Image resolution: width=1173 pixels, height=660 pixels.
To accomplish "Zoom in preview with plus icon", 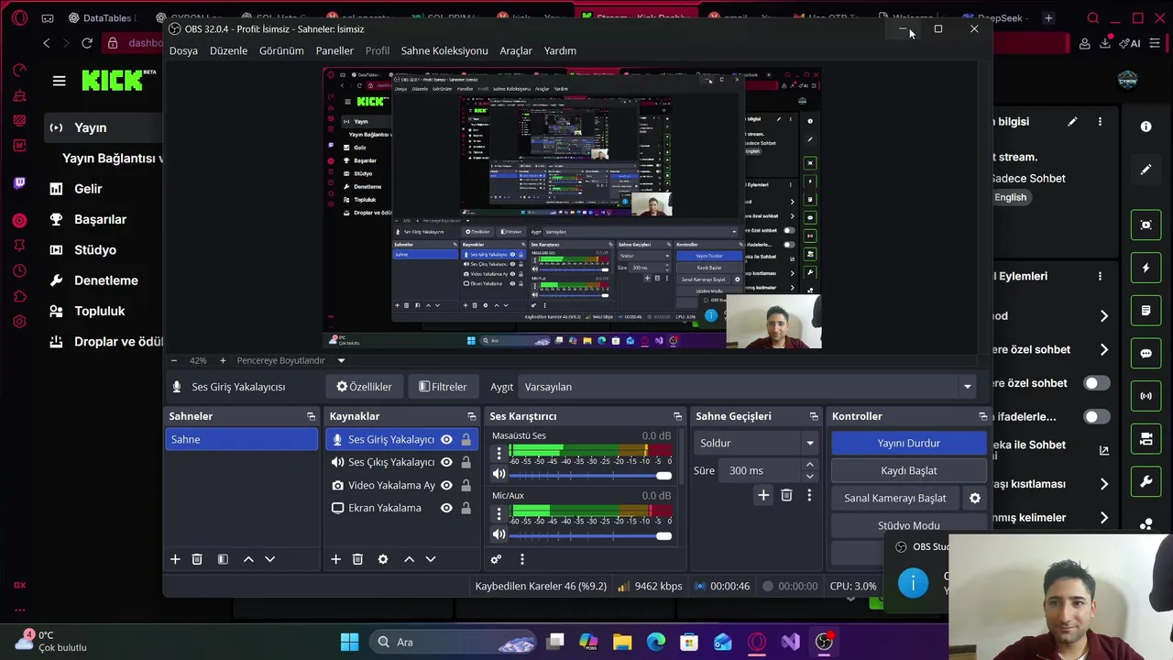I will (x=222, y=360).
